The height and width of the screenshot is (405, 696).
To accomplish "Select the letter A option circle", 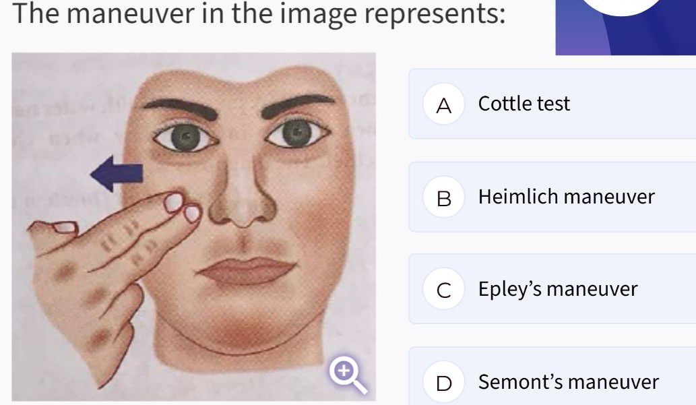I will pos(443,104).
